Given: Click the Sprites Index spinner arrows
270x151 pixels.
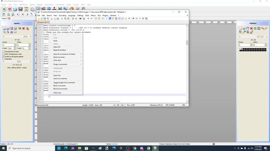Looking at the screenshot, I should (x=30, y=45).
